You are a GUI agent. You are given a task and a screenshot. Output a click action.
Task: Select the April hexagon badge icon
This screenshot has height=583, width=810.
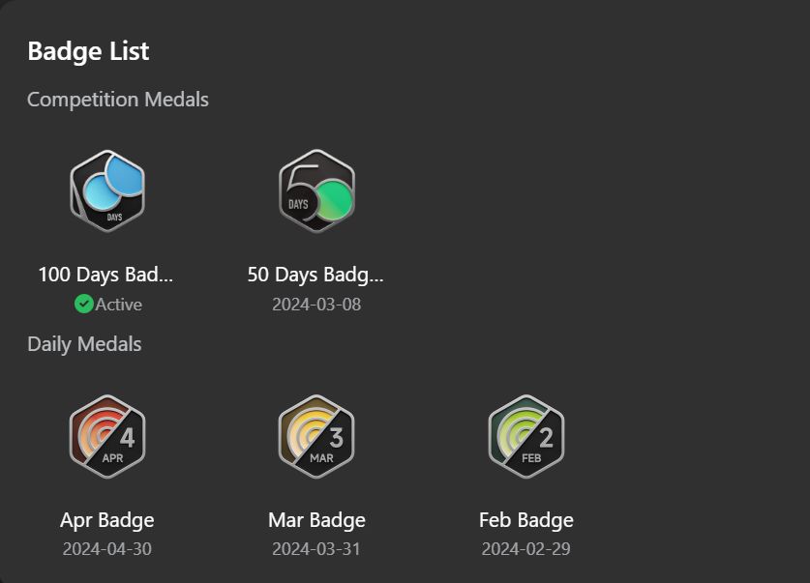(107, 436)
